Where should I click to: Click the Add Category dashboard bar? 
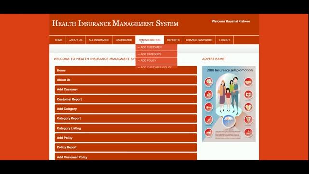[126, 109]
